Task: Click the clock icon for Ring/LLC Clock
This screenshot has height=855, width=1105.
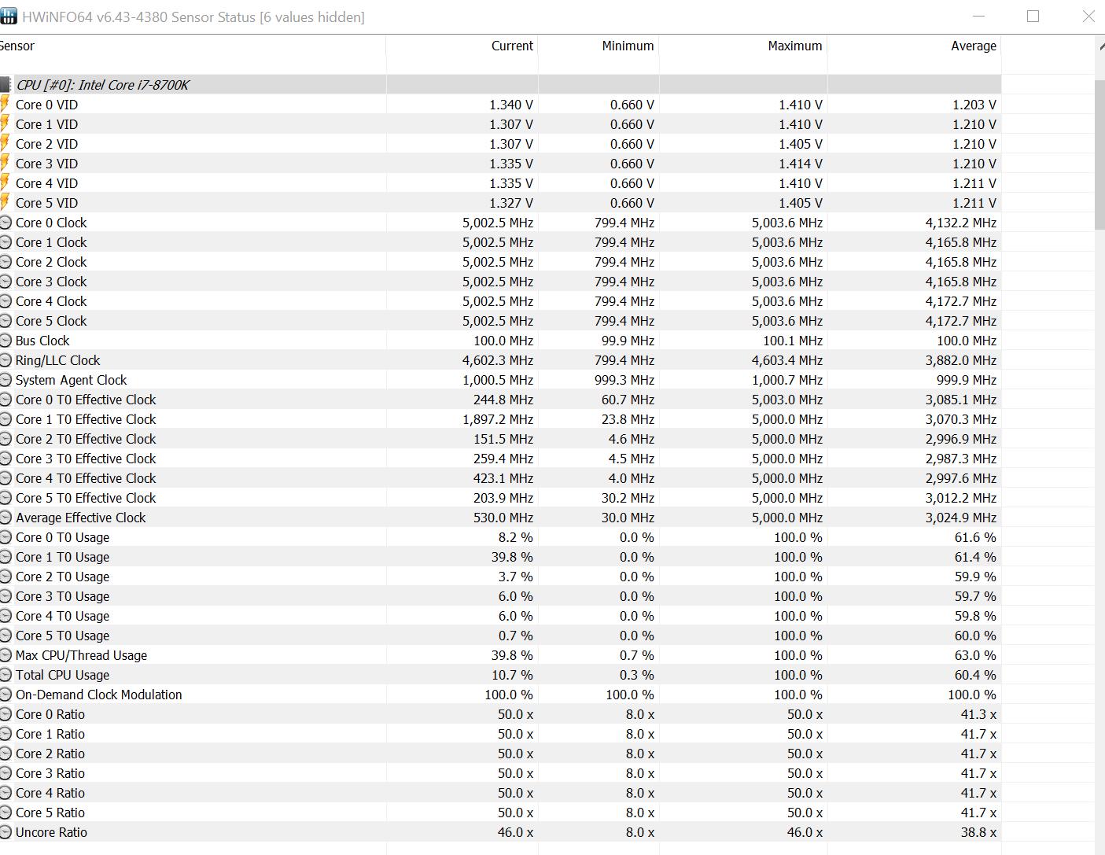Action: tap(6, 360)
